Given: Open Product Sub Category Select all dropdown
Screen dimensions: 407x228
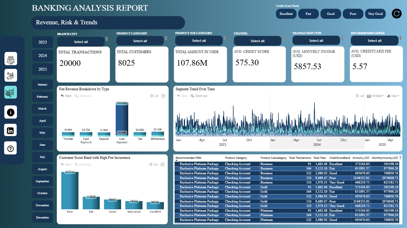Looking at the screenshot, I should coord(199,41).
